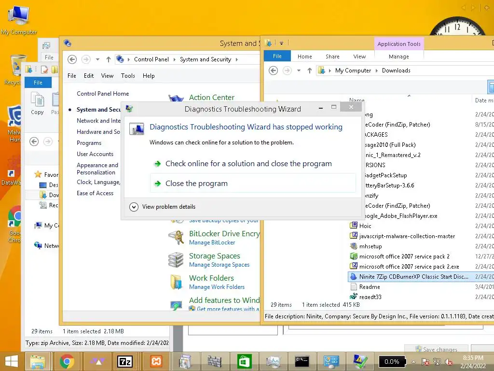Go up one level in Downloads window
494x371 pixels.
point(309,71)
